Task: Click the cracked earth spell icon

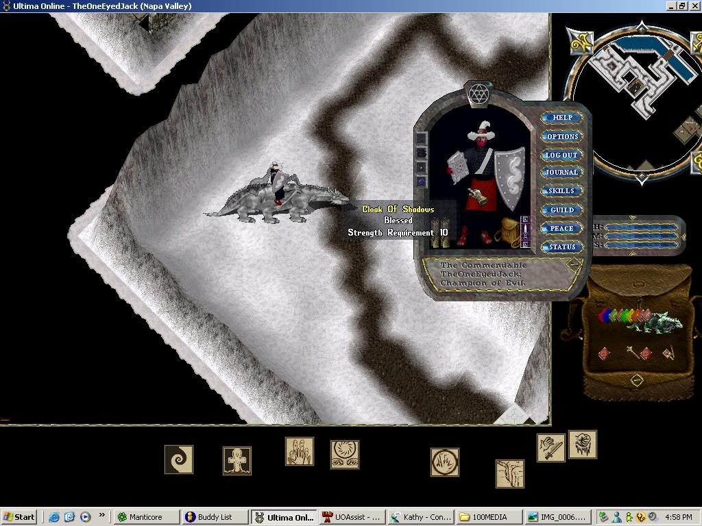Action: [510, 474]
